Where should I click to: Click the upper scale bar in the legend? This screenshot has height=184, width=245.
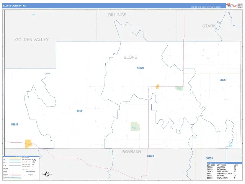click(x=30, y=171)
